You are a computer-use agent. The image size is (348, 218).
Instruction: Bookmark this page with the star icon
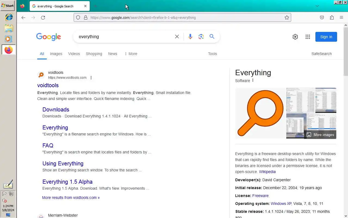click(287, 17)
